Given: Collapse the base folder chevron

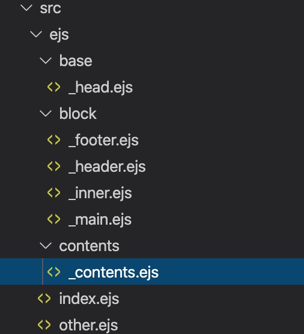Looking at the screenshot, I should [x=46, y=61].
